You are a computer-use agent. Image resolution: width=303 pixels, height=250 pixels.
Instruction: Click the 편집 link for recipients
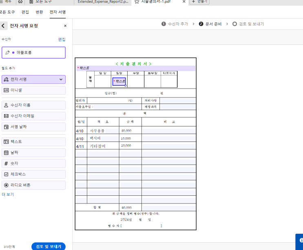62,40
